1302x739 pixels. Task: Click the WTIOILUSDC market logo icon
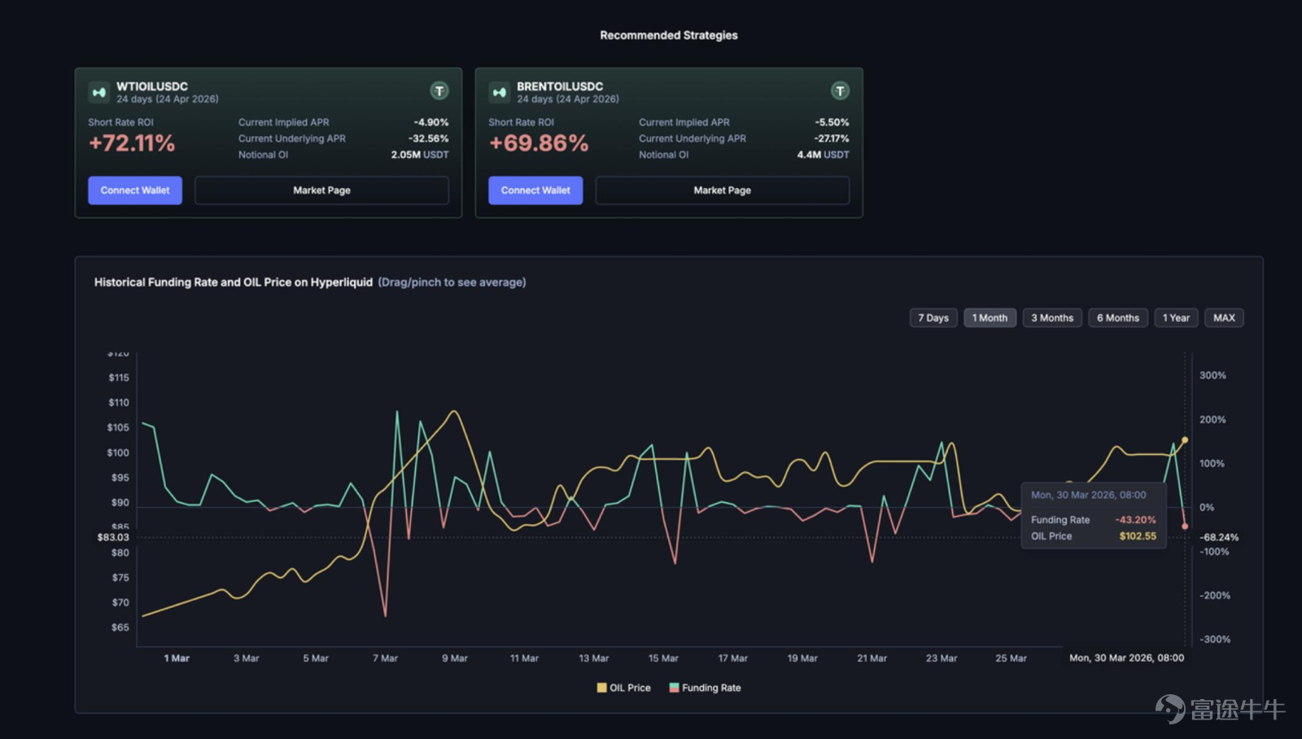[x=98, y=92]
